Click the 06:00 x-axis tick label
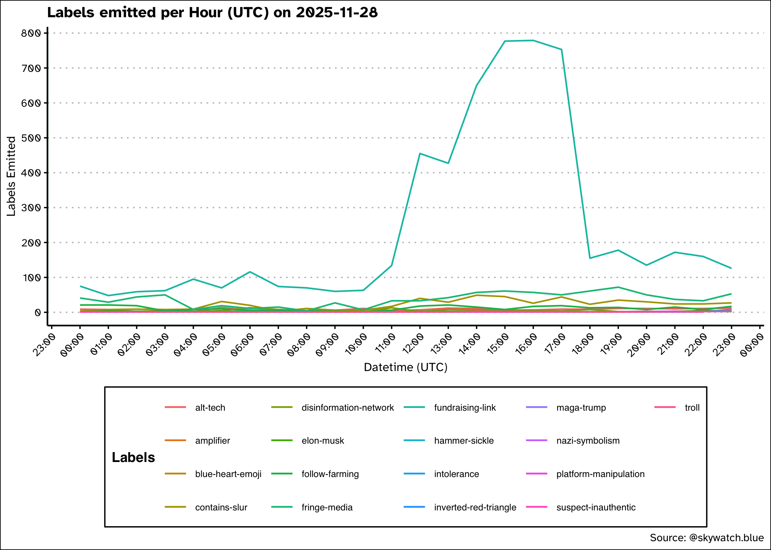This screenshot has height=550, width=771. [x=243, y=344]
